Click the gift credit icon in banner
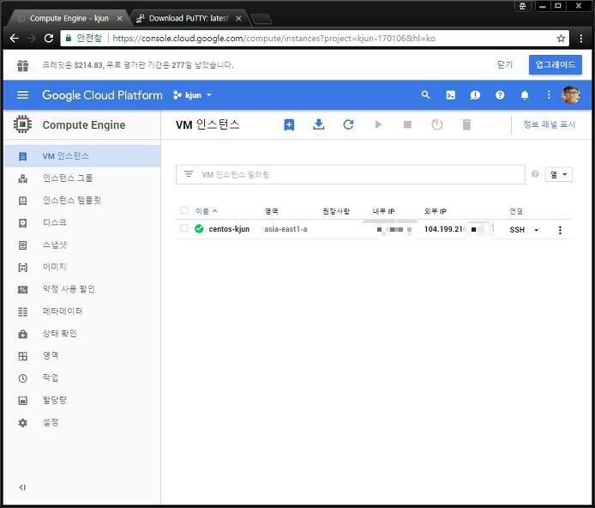 pyautogui.click(x=23, y=65)
